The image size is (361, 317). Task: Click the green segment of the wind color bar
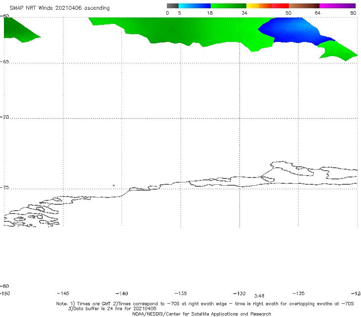point(228,6)
